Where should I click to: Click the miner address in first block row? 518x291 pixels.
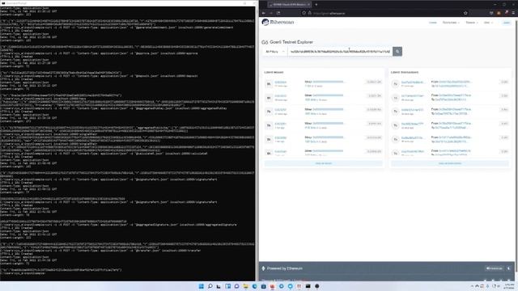[329, 82]
